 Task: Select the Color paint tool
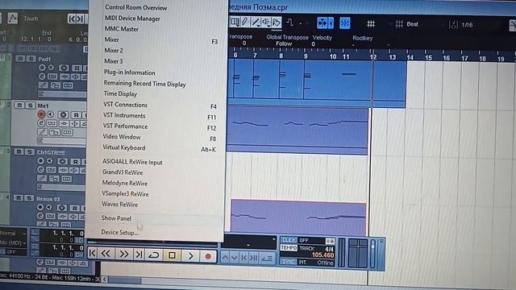point(277,23)
